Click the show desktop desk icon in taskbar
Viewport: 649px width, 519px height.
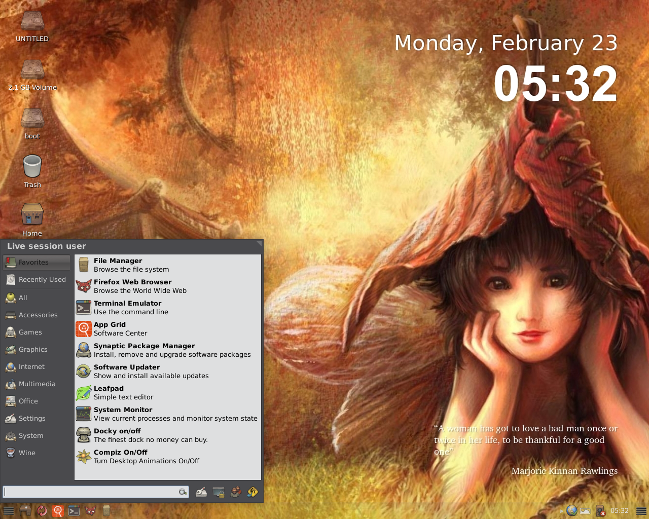25,511
